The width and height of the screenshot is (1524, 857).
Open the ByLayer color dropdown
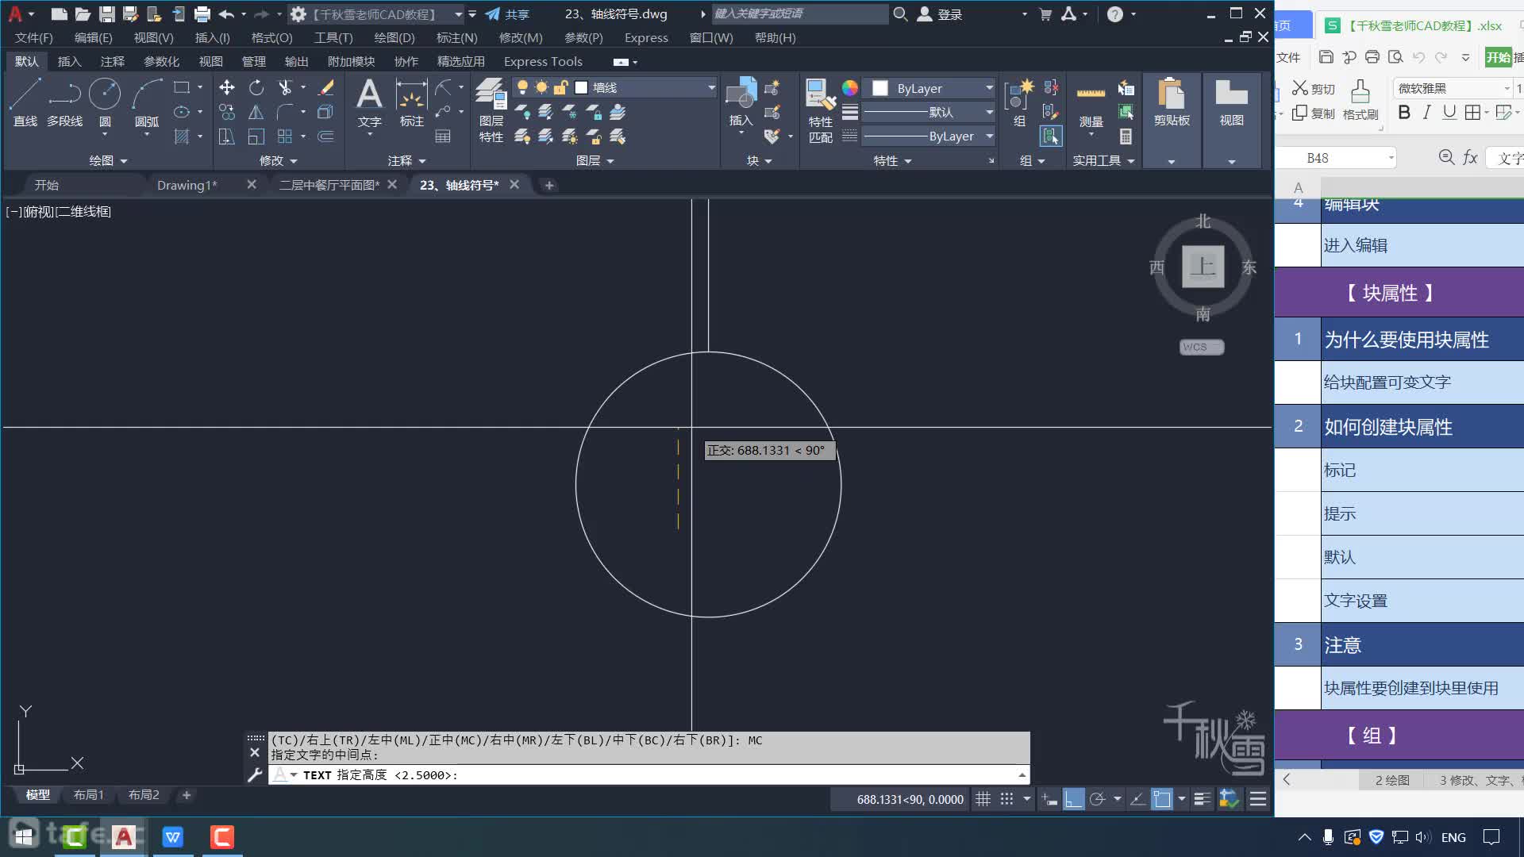pyautogui.click(x=989, y=88)
